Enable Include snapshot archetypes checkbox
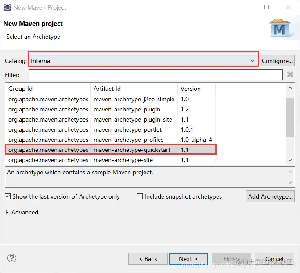This screenshot has width=300, height=273. pos(140,196)
